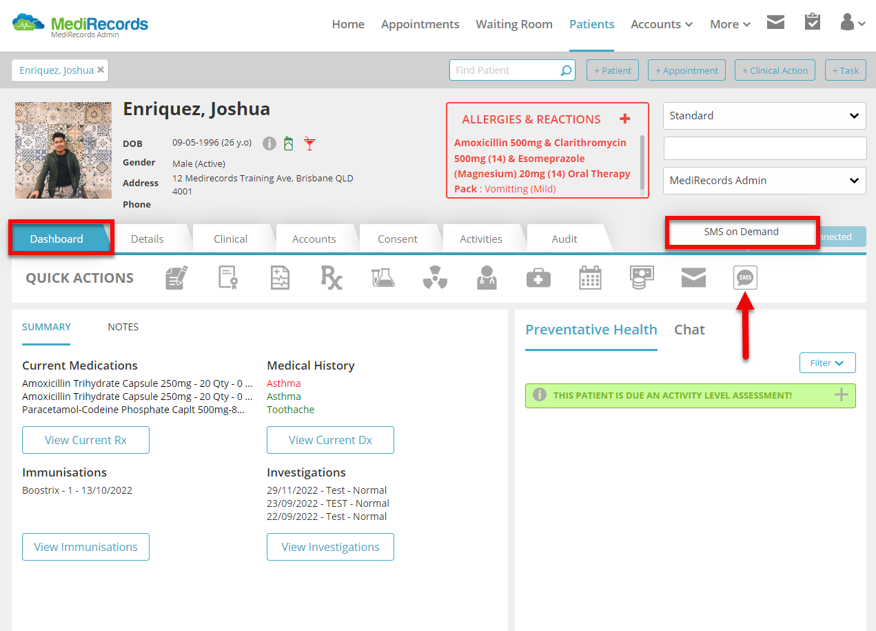
Task: Click the allergies panel scrollbar
Action: point(642,162)
